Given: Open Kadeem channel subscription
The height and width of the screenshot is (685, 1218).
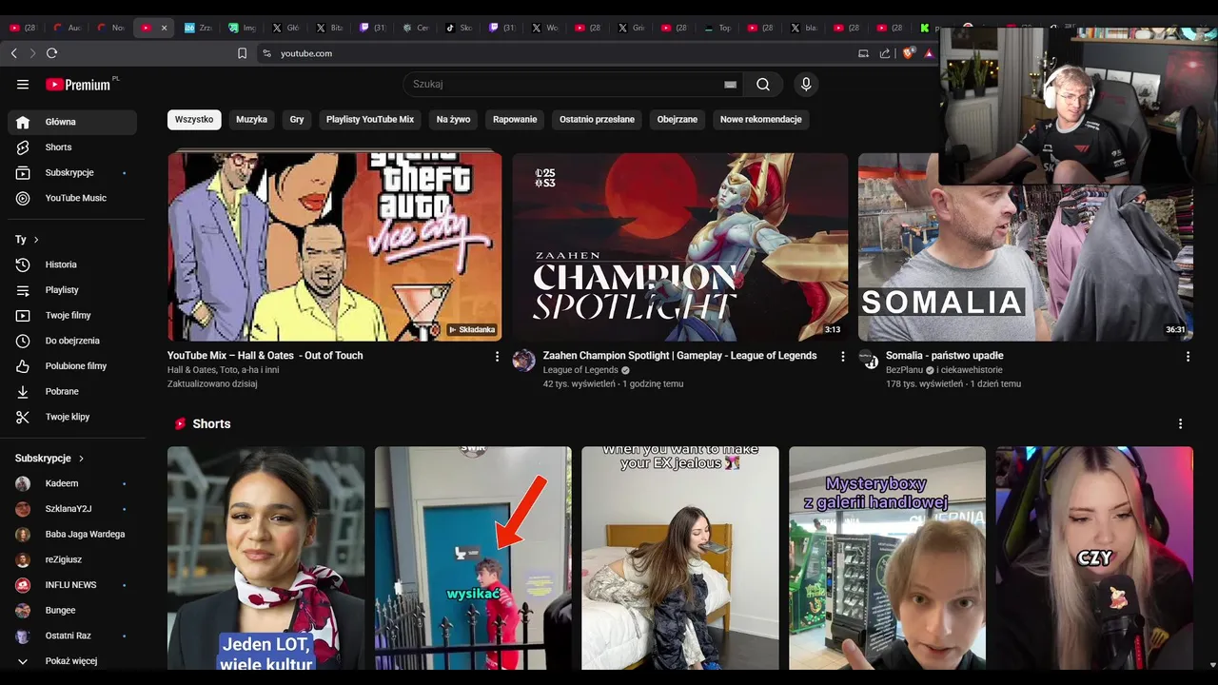Looking at the screenshot, I should coord(72,483).
